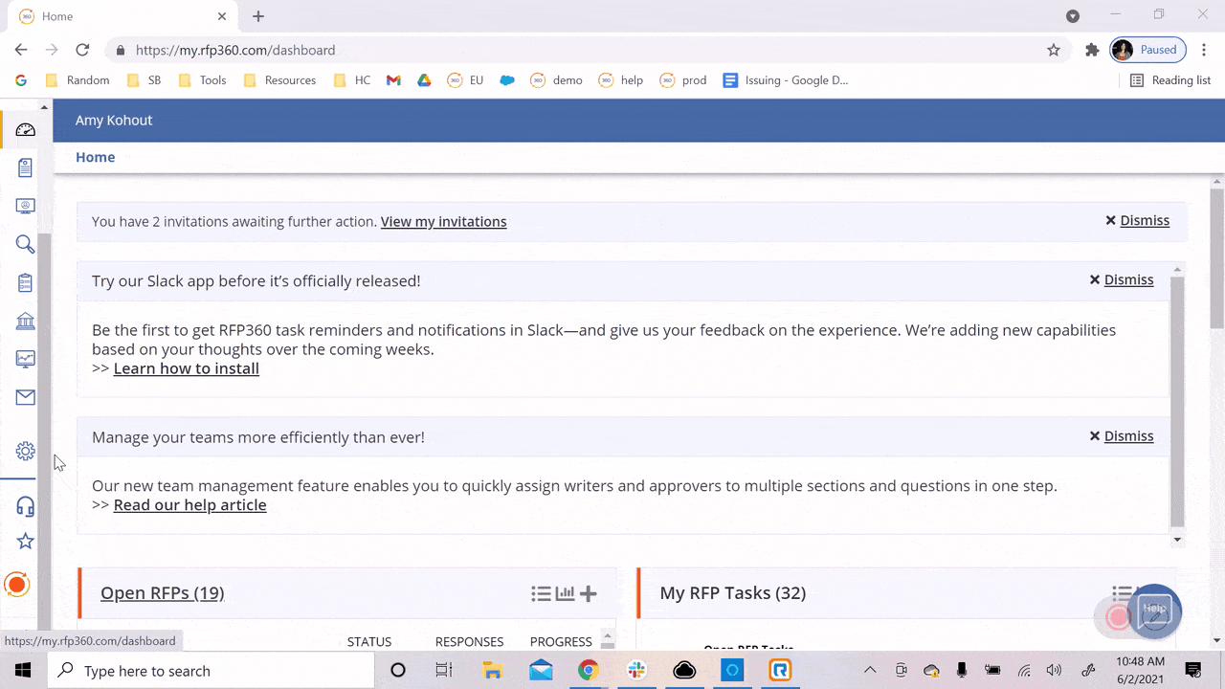Screen dimensions: 1225x689
Task: Open the browser extensions puzzle icon
Action: click(1092, 50)
